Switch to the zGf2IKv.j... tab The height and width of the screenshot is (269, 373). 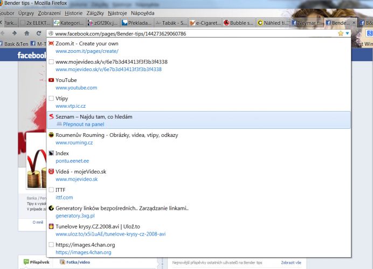[103, 23]
